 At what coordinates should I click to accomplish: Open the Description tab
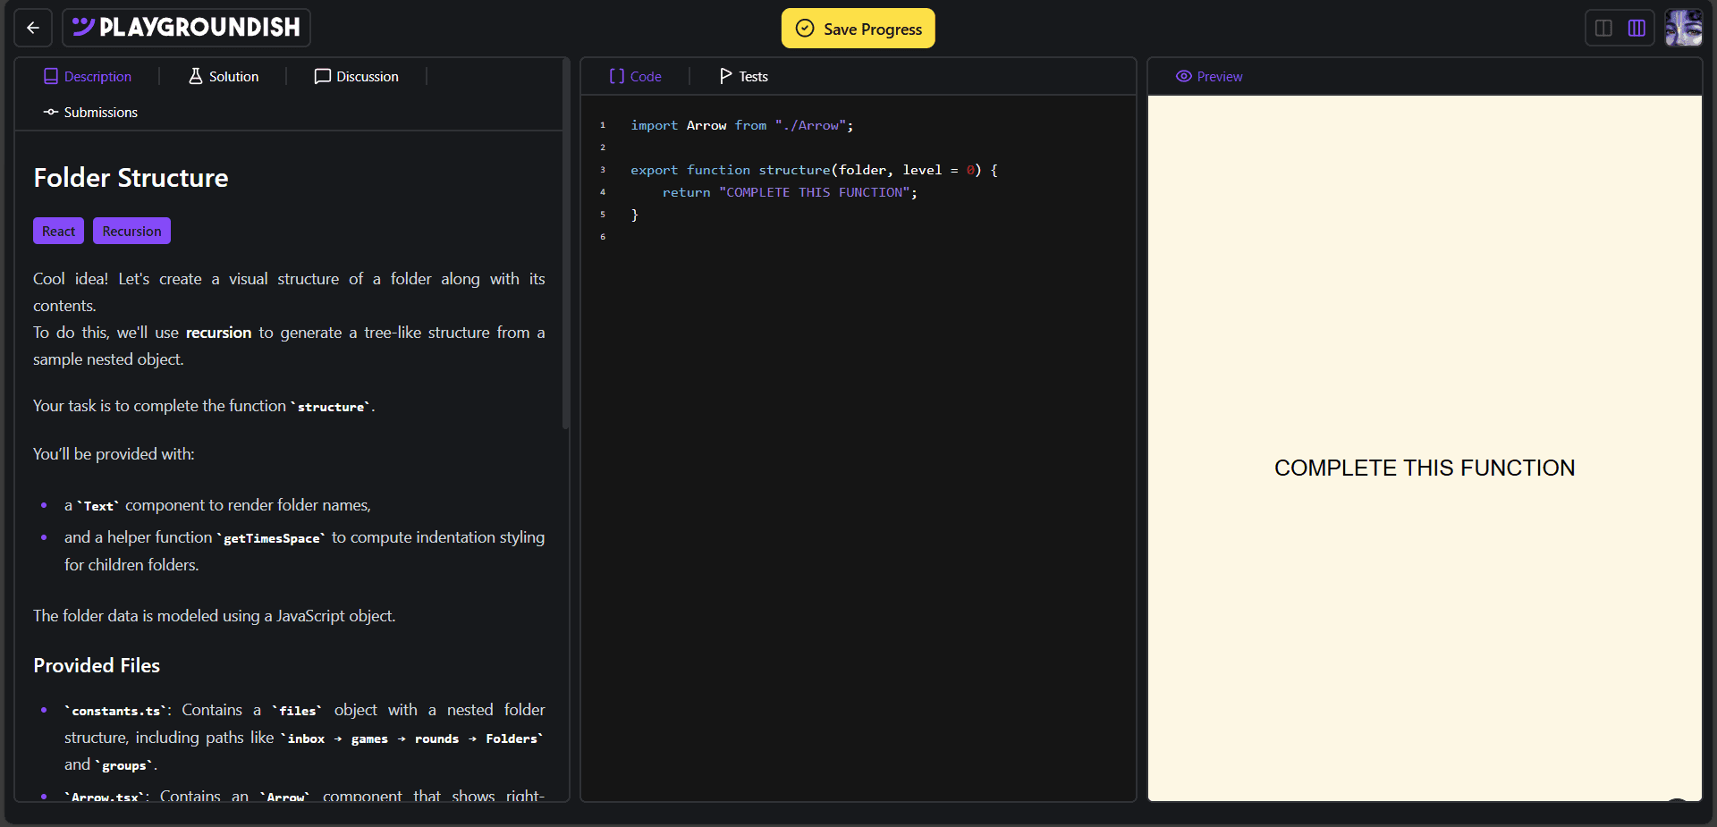click(88, 77)
